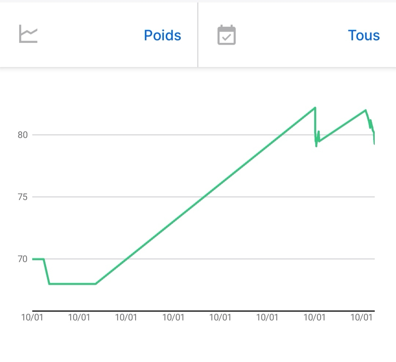Open the Tous date range selector
Image resolution: width=396 pixels, height=362 pixels.
363,35
